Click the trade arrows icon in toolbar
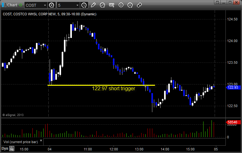The image size is (242, 153). click(x=139, y=5)
